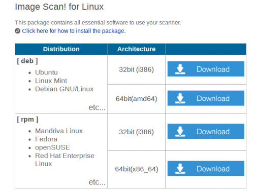Click the download arrow icon for deb 32bit (i386)
Image resolution: width=254 pixels, height=193 pixels.
pyautogui.click(x=180, y=69)
